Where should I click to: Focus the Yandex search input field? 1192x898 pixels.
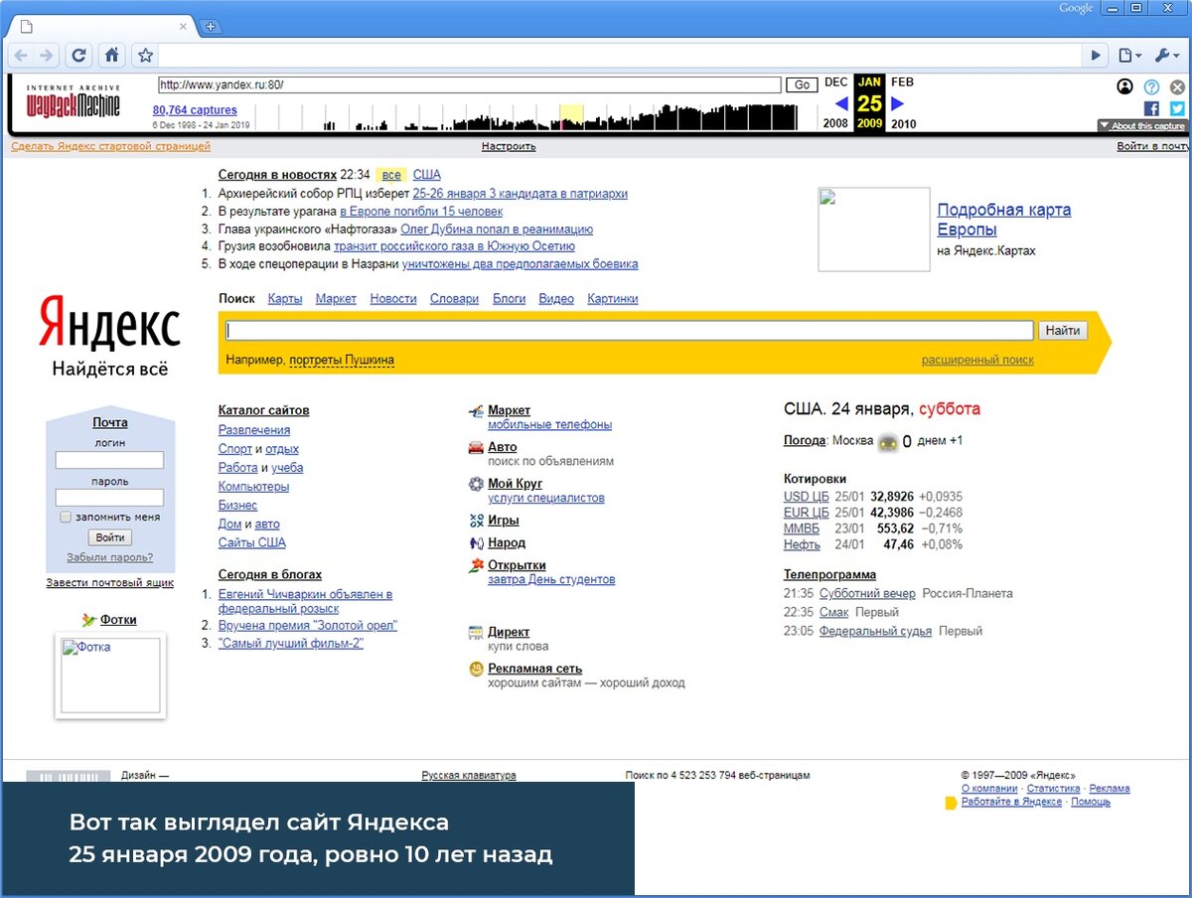click(630, 331)
